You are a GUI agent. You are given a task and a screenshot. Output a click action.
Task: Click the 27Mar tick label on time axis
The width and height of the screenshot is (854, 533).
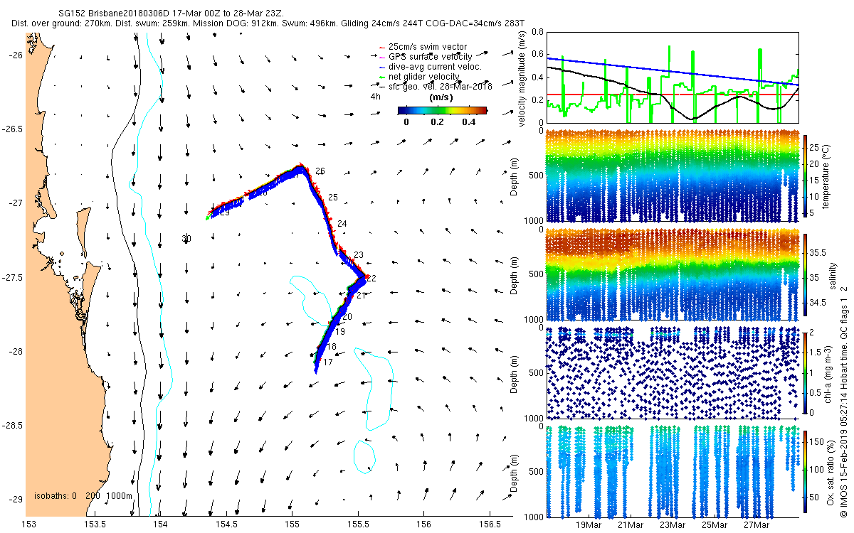point(756,525)
